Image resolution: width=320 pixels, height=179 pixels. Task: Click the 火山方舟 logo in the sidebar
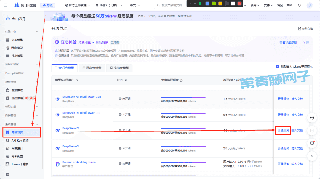point(16,19)
